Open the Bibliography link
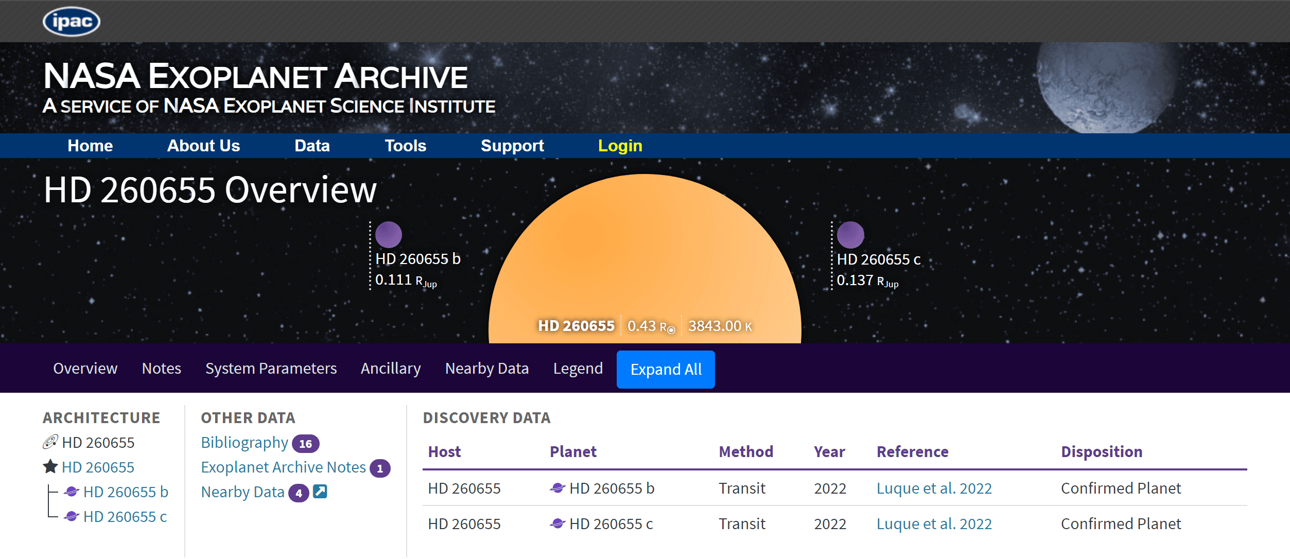Image resolution: width=1290 pixels, height=559 pixels. click(x=245, y=442)
